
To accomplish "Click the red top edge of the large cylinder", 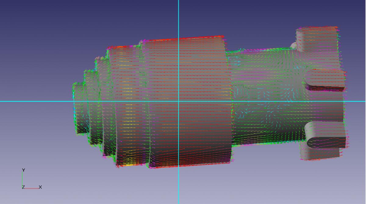I will [x=183, y=38].
